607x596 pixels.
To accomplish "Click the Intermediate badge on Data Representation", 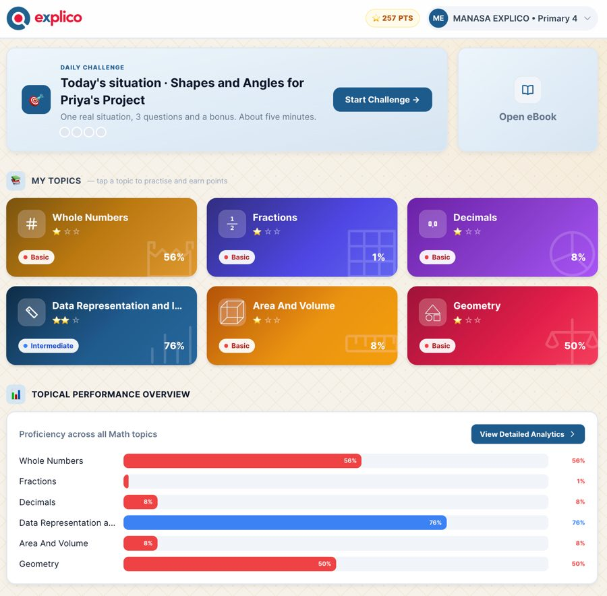I will 49,346.
